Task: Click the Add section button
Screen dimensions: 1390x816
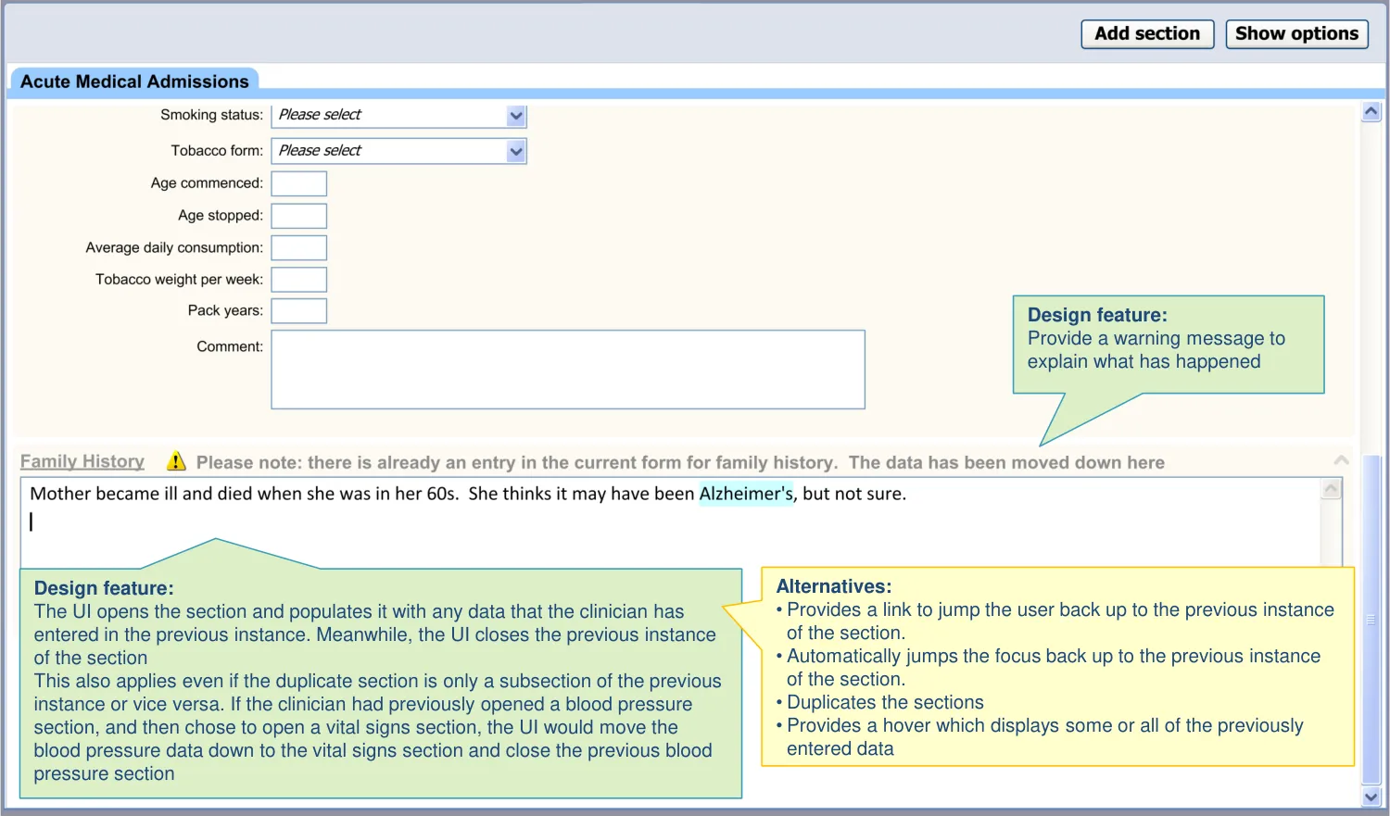Action: click(x=1147, y=34)
